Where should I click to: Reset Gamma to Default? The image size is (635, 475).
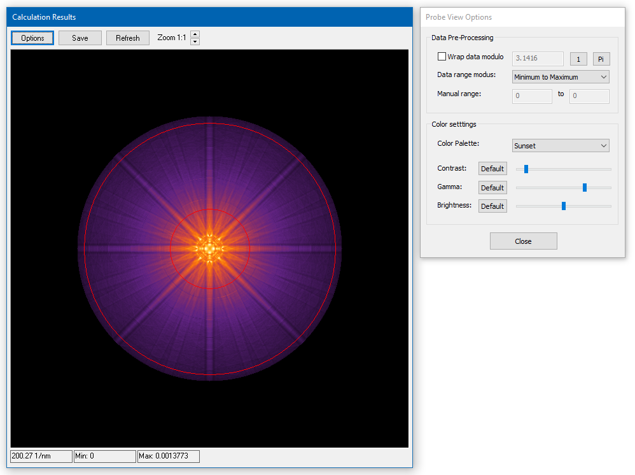click(492, 188)
